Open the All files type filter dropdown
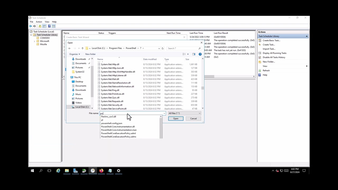The width and height of the screenshot is (338, 190). 184,113
